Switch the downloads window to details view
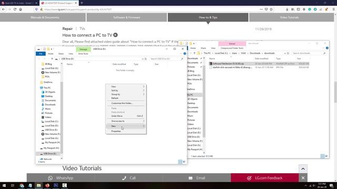 [x=322, y=156]
